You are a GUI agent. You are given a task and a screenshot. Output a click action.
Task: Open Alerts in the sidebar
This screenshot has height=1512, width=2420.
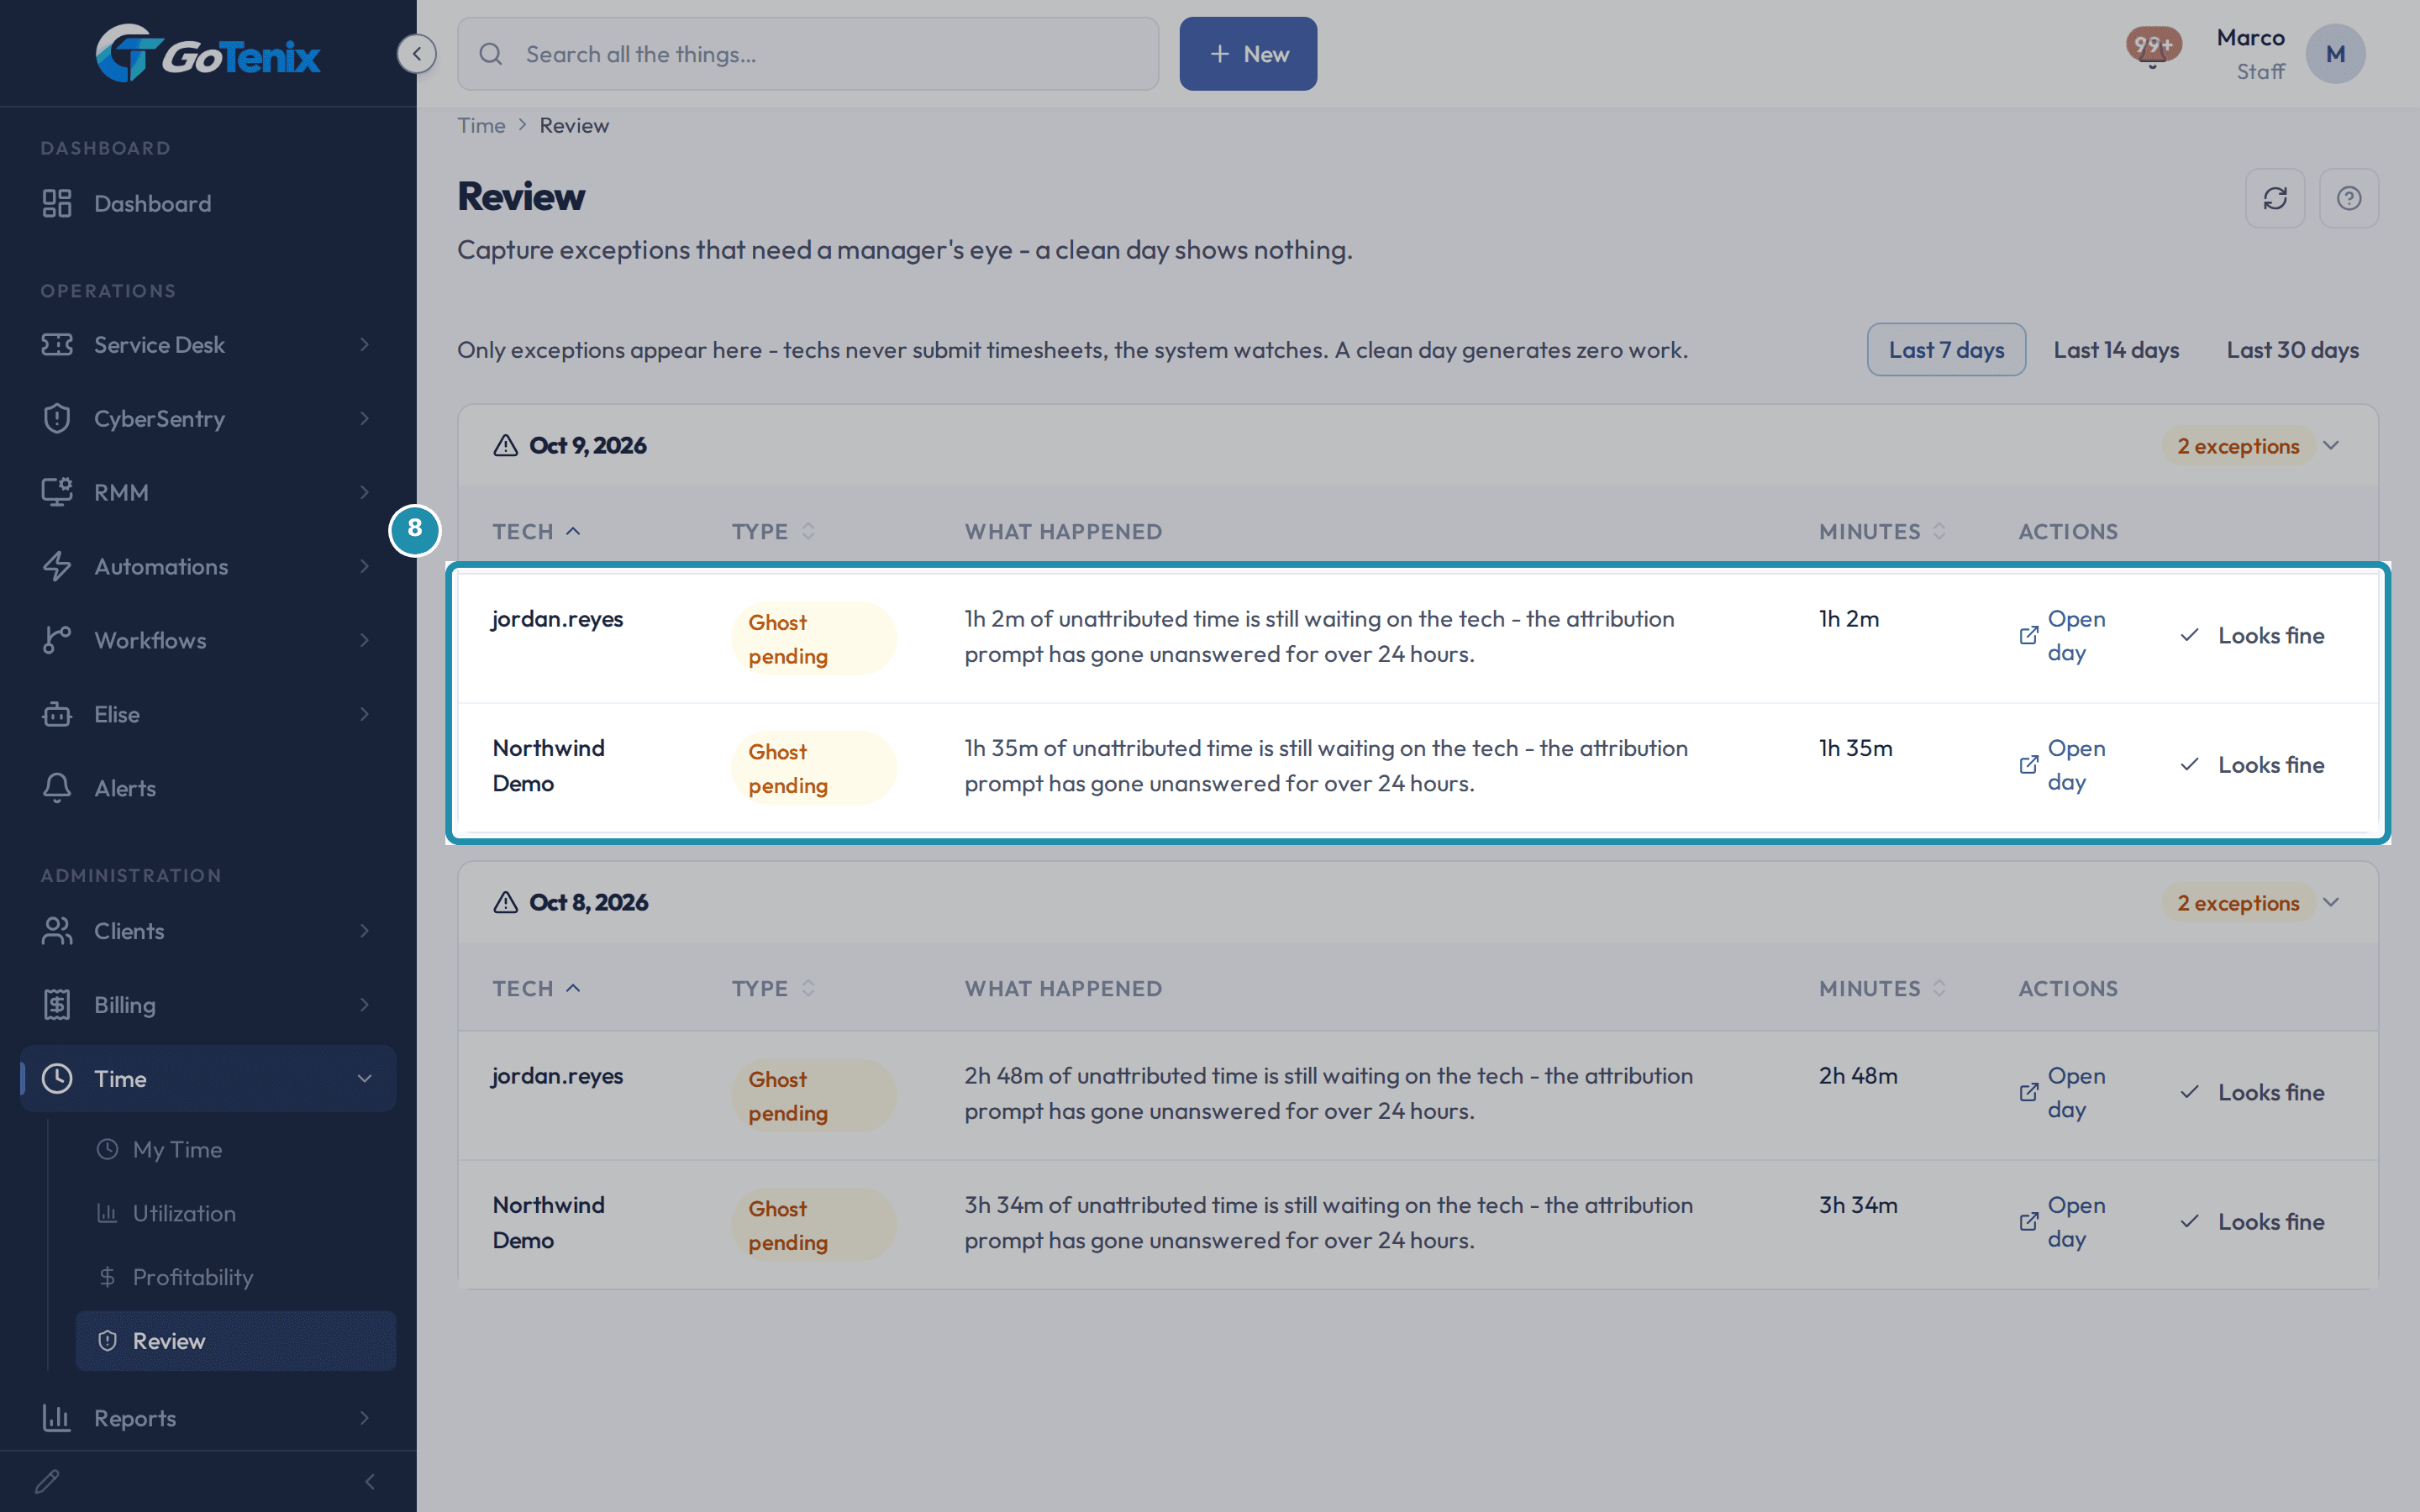[x=208, y=788]
